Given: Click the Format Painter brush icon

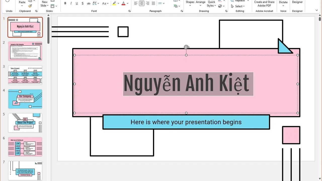Looking at the screenshot, I should [x=30, y=6].
